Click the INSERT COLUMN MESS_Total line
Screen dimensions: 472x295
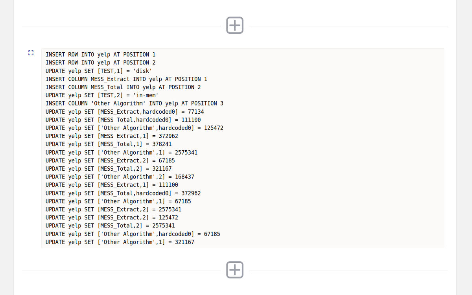coord(123,87)
